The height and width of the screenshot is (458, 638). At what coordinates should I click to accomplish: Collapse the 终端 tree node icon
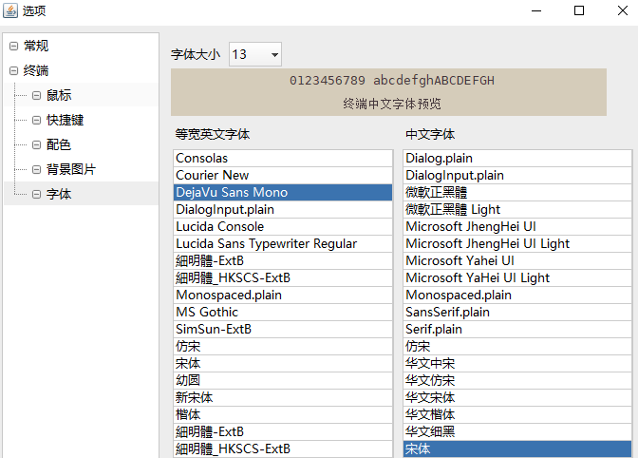pyautogui.click(x=14, y=71)
